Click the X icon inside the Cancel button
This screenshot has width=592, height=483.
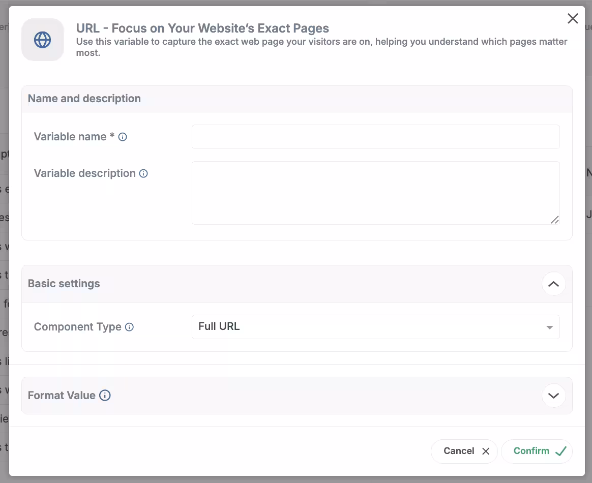(x=485, y=451)
